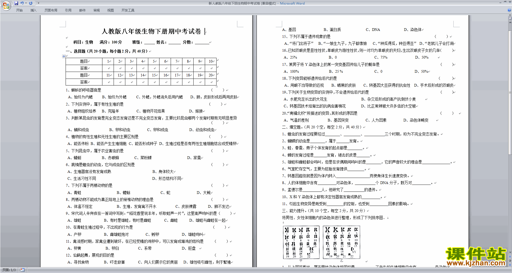Click the 页面: 1/3 status bar indicator
This screenshot has width=512, height=273.
tap(9, 270)
